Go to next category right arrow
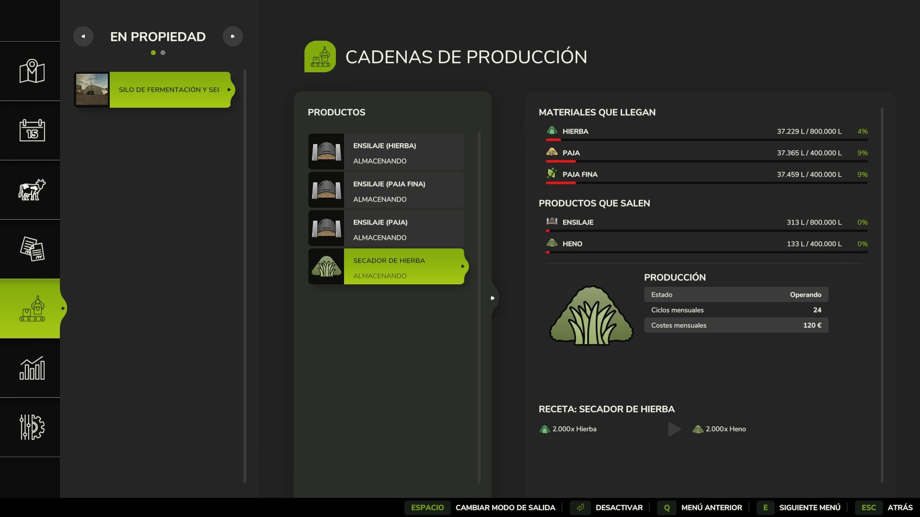This screenshot has height=517, width=920. 233,36
